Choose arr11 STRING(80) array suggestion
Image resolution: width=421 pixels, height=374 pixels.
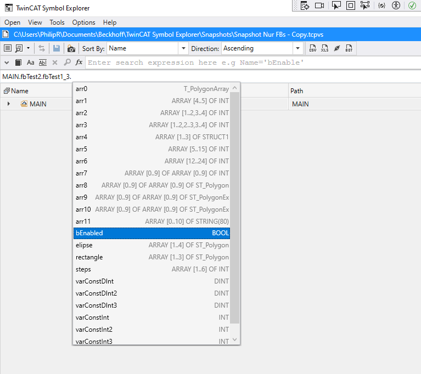152,222
